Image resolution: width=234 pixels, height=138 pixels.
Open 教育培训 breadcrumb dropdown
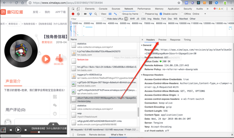[14, 24]
